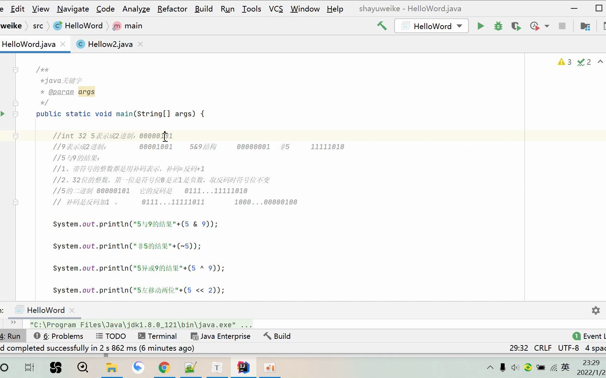The height and width of the screenshot is (378, 606).
Task: Click the volume speaker tray icon
Action: click(515, 367)
